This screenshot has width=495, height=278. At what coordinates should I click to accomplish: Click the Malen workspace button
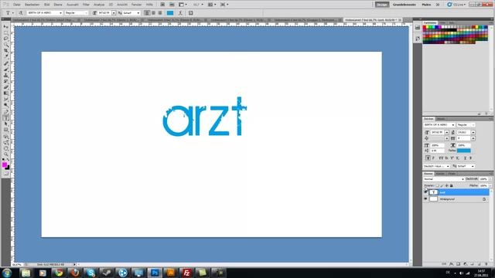click(x=426, y=5)
